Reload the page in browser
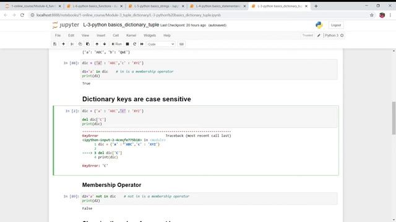This screenshot has width=396, height=222. pyautogui.click(x=22, y=15)
